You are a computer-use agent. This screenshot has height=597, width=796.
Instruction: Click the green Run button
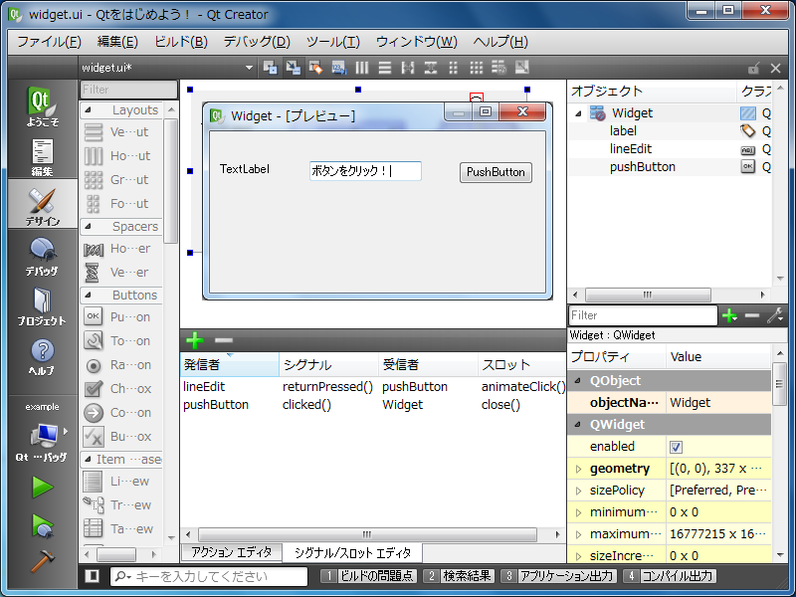tap(42, 487)
